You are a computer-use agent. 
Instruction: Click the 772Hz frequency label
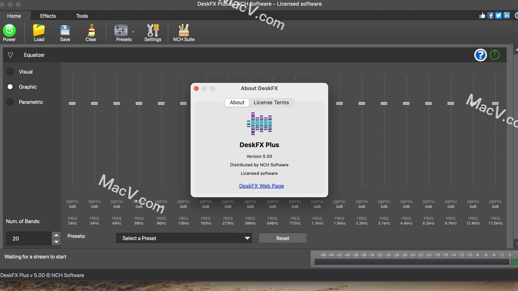click(x=295, y=223)
